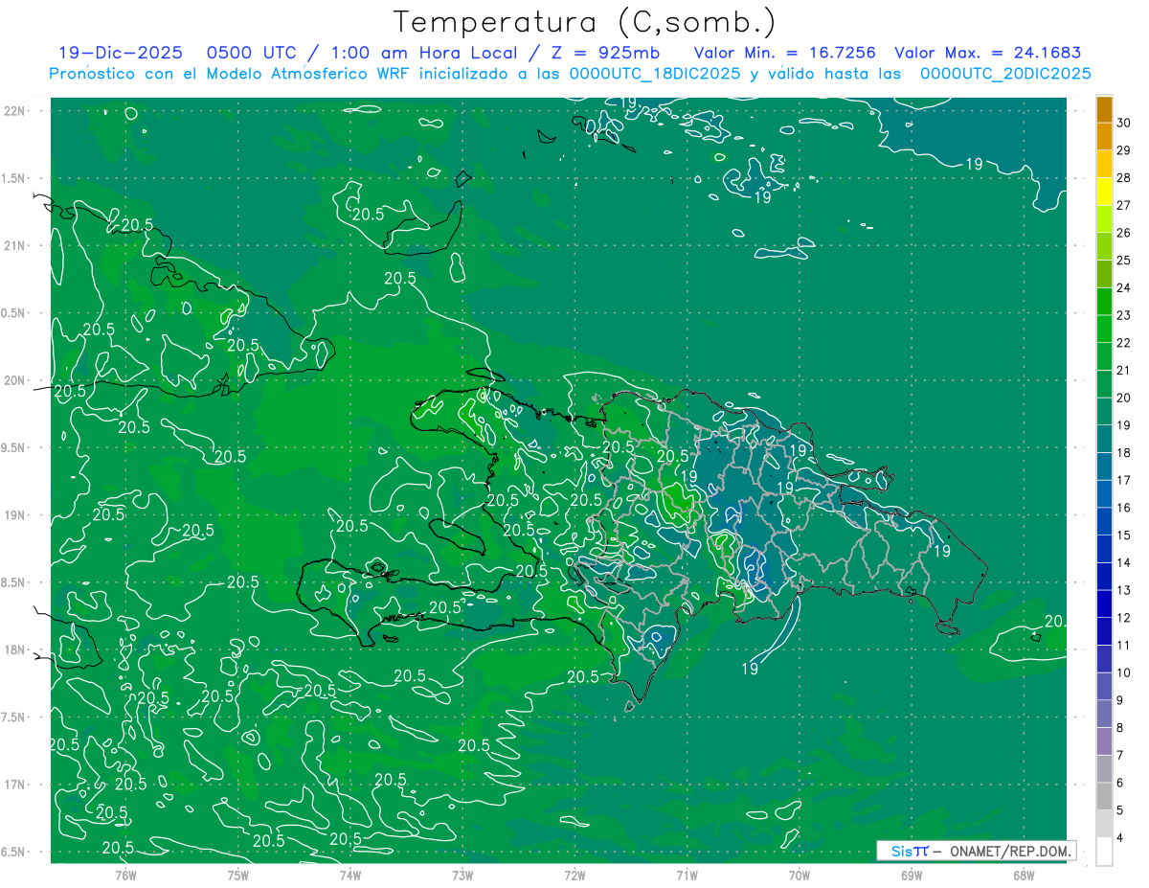Image resolution: width=1149 pixels, height=888 pixels.
Task: Click the color scale label "27"
Action: (1124, 205)
